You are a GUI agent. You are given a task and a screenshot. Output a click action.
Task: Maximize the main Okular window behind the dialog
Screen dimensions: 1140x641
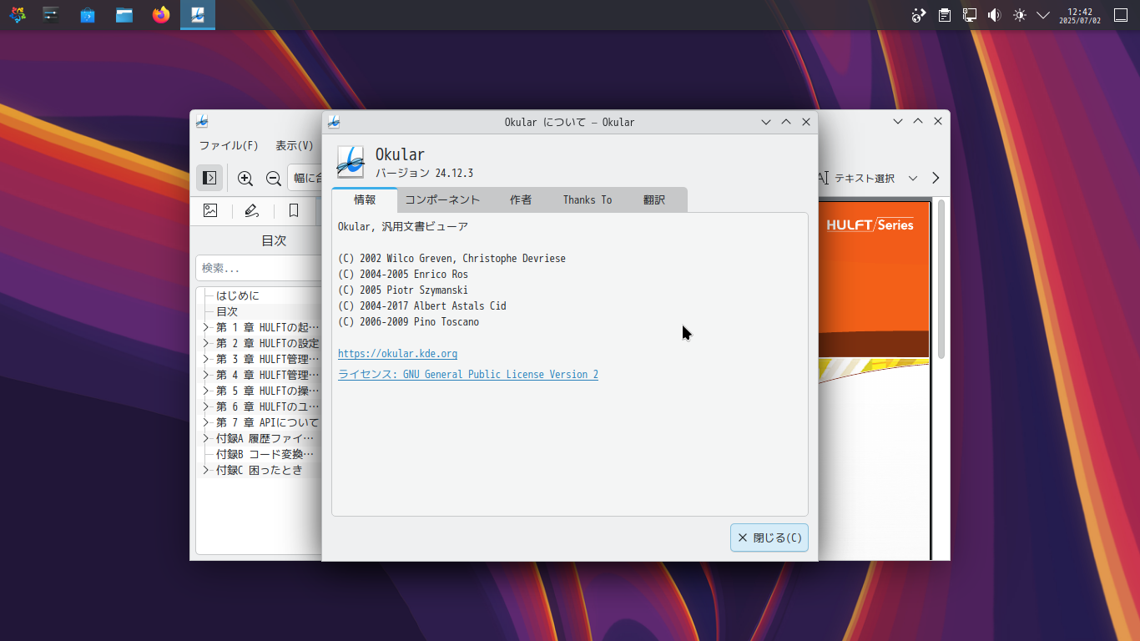click(x=918, y=121)
